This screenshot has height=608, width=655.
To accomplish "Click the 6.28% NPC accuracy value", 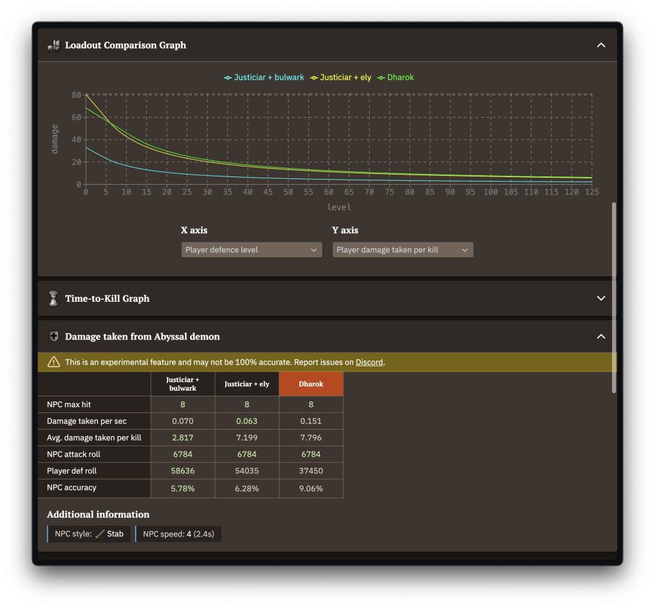I will [247, 488].
